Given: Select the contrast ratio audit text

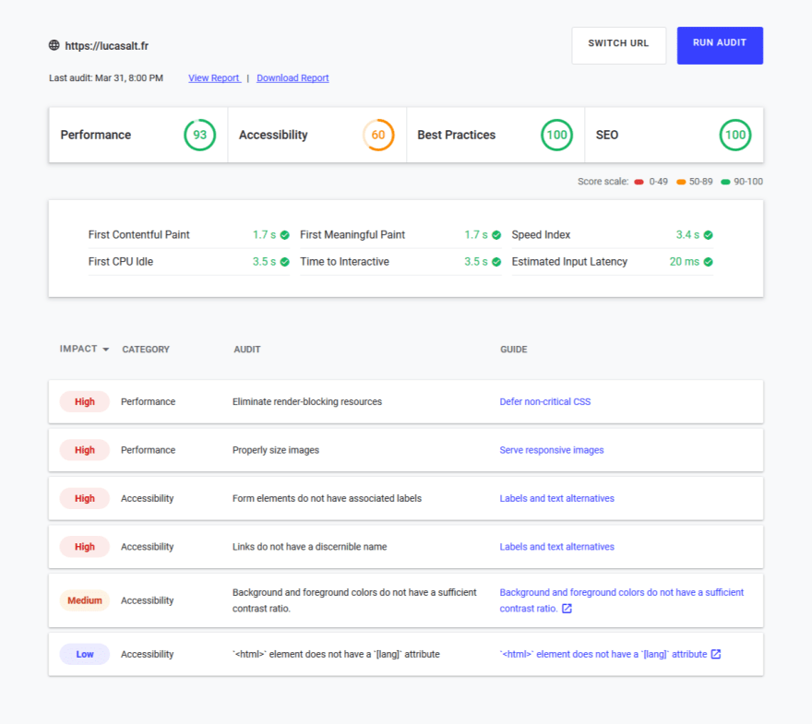Looking at the screenshot, I should pyautogui.click(x=354, y=600).
